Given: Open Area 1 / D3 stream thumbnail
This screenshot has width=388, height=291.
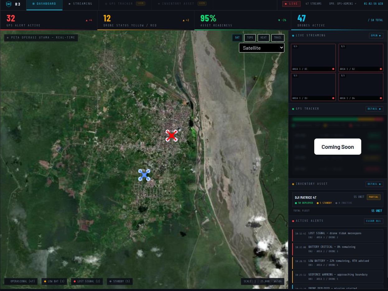Looking at the screenshot, I should point(313,87).
